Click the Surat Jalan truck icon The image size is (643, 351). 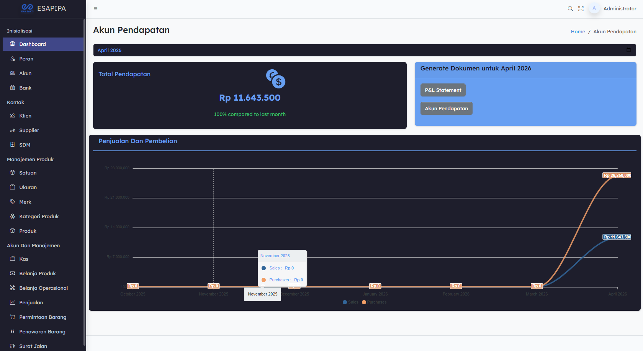point(13,346)
